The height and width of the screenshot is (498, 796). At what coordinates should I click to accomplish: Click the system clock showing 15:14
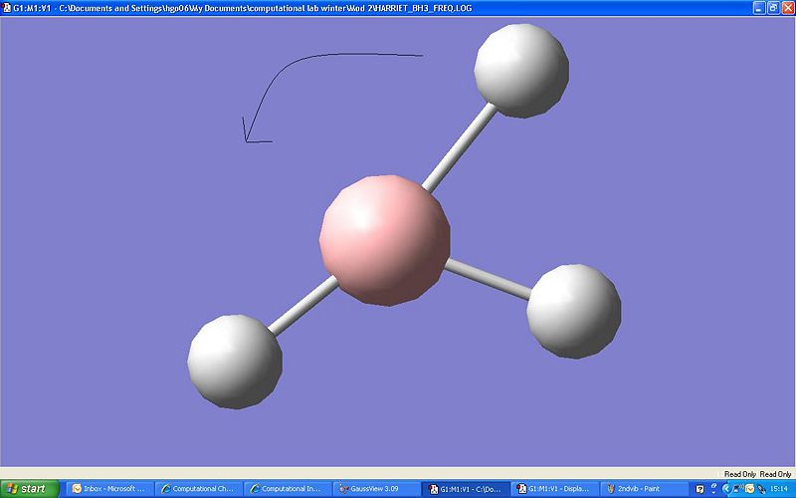(x=779, y=489)
